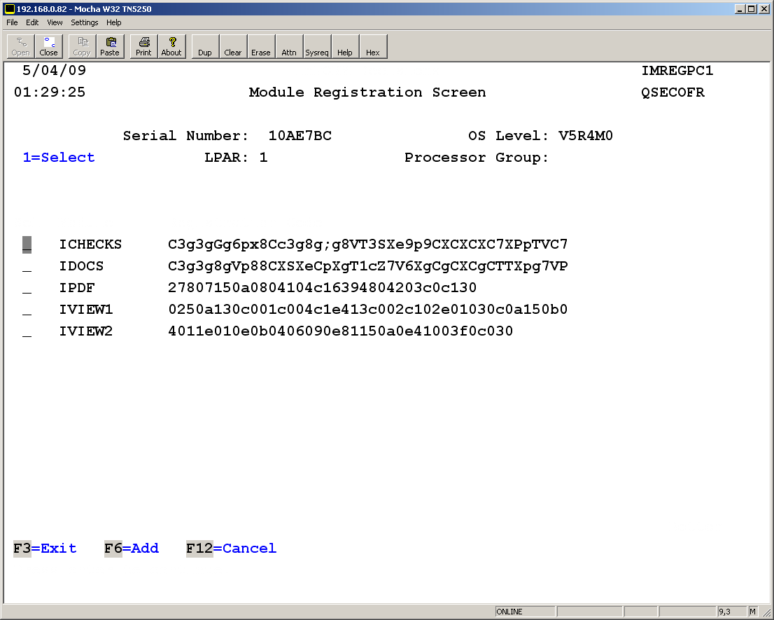Screen dimensions: 774x620
Task: Open the Settings menu
Action: tap(85, 22)
